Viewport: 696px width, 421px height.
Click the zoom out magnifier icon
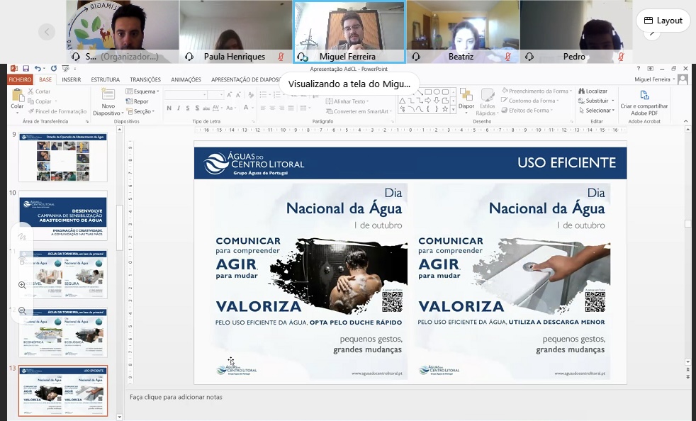(22, 311)
